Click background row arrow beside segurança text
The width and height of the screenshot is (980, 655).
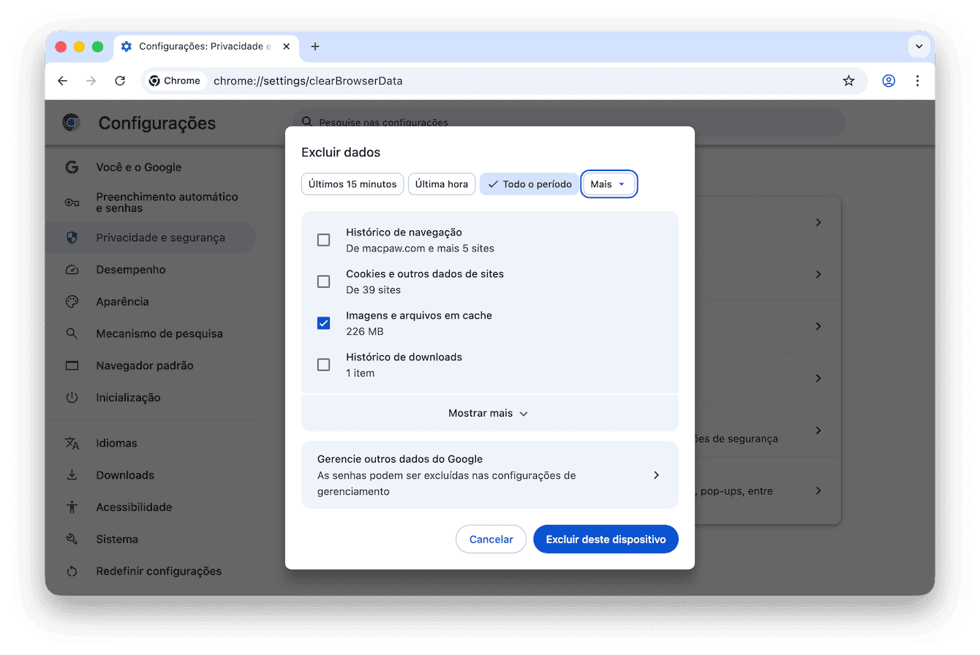pyautogui.click(x=818, y=431)
